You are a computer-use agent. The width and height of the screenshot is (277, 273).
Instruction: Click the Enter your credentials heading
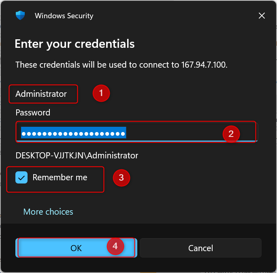[75, 44]
